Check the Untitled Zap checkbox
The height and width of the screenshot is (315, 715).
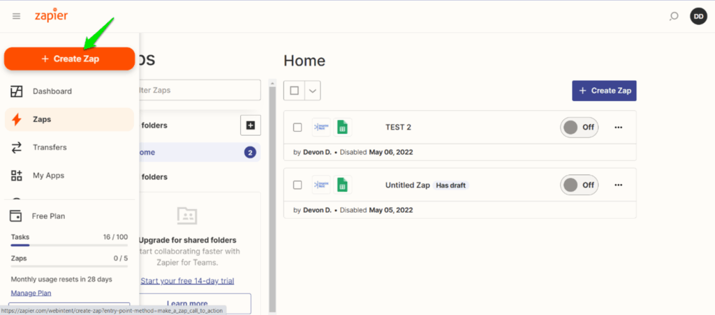(297, 185)
